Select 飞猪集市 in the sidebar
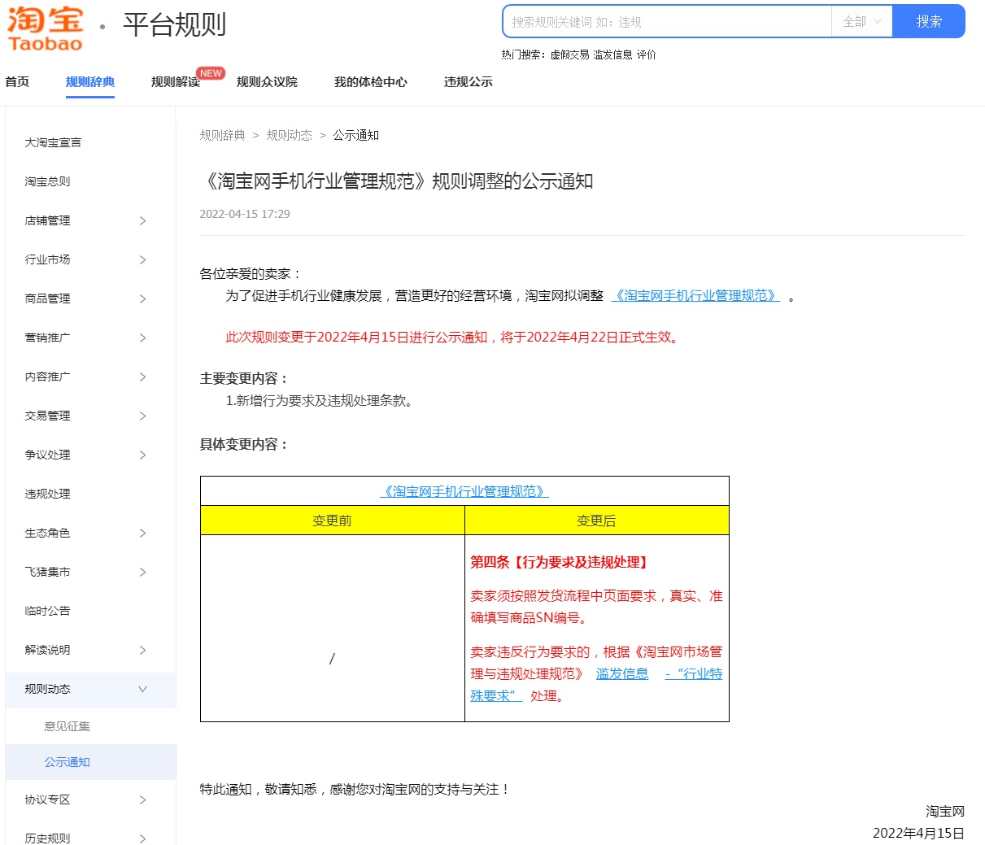 tap(47, 572)
